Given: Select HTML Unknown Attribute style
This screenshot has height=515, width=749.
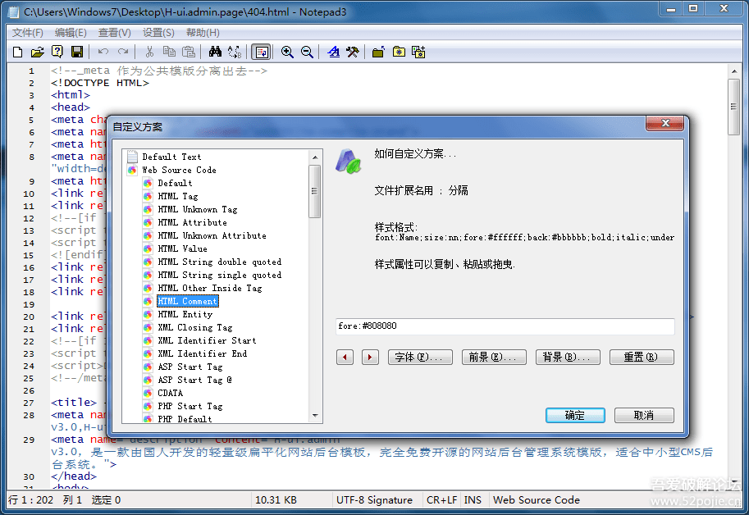Looking at the screenshot, I should pyautogui.click(x=212, y=235).
